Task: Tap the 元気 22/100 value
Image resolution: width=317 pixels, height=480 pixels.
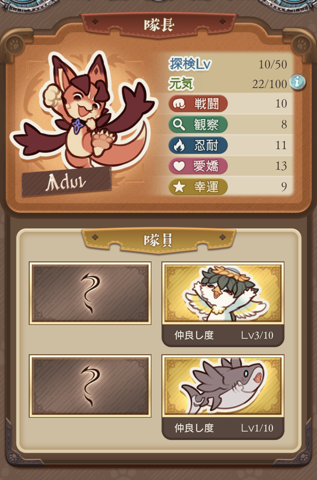Action: (269, 84)
